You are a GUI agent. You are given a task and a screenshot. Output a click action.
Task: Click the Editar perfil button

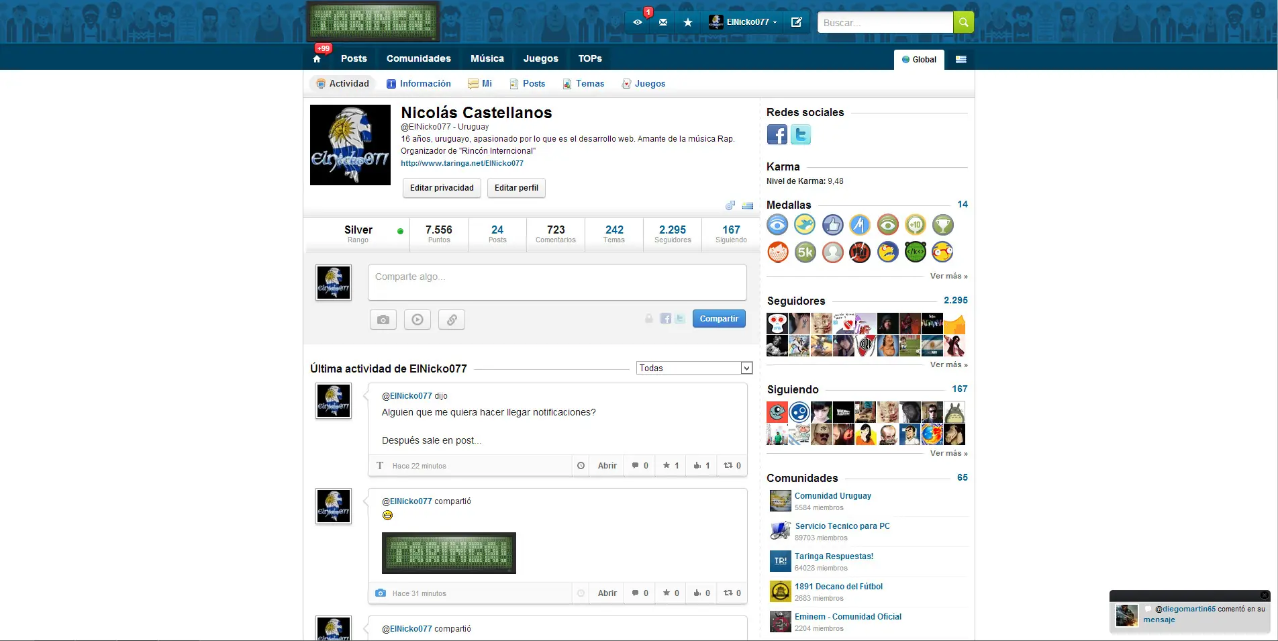pyautogui.click(x=516, y=188)
